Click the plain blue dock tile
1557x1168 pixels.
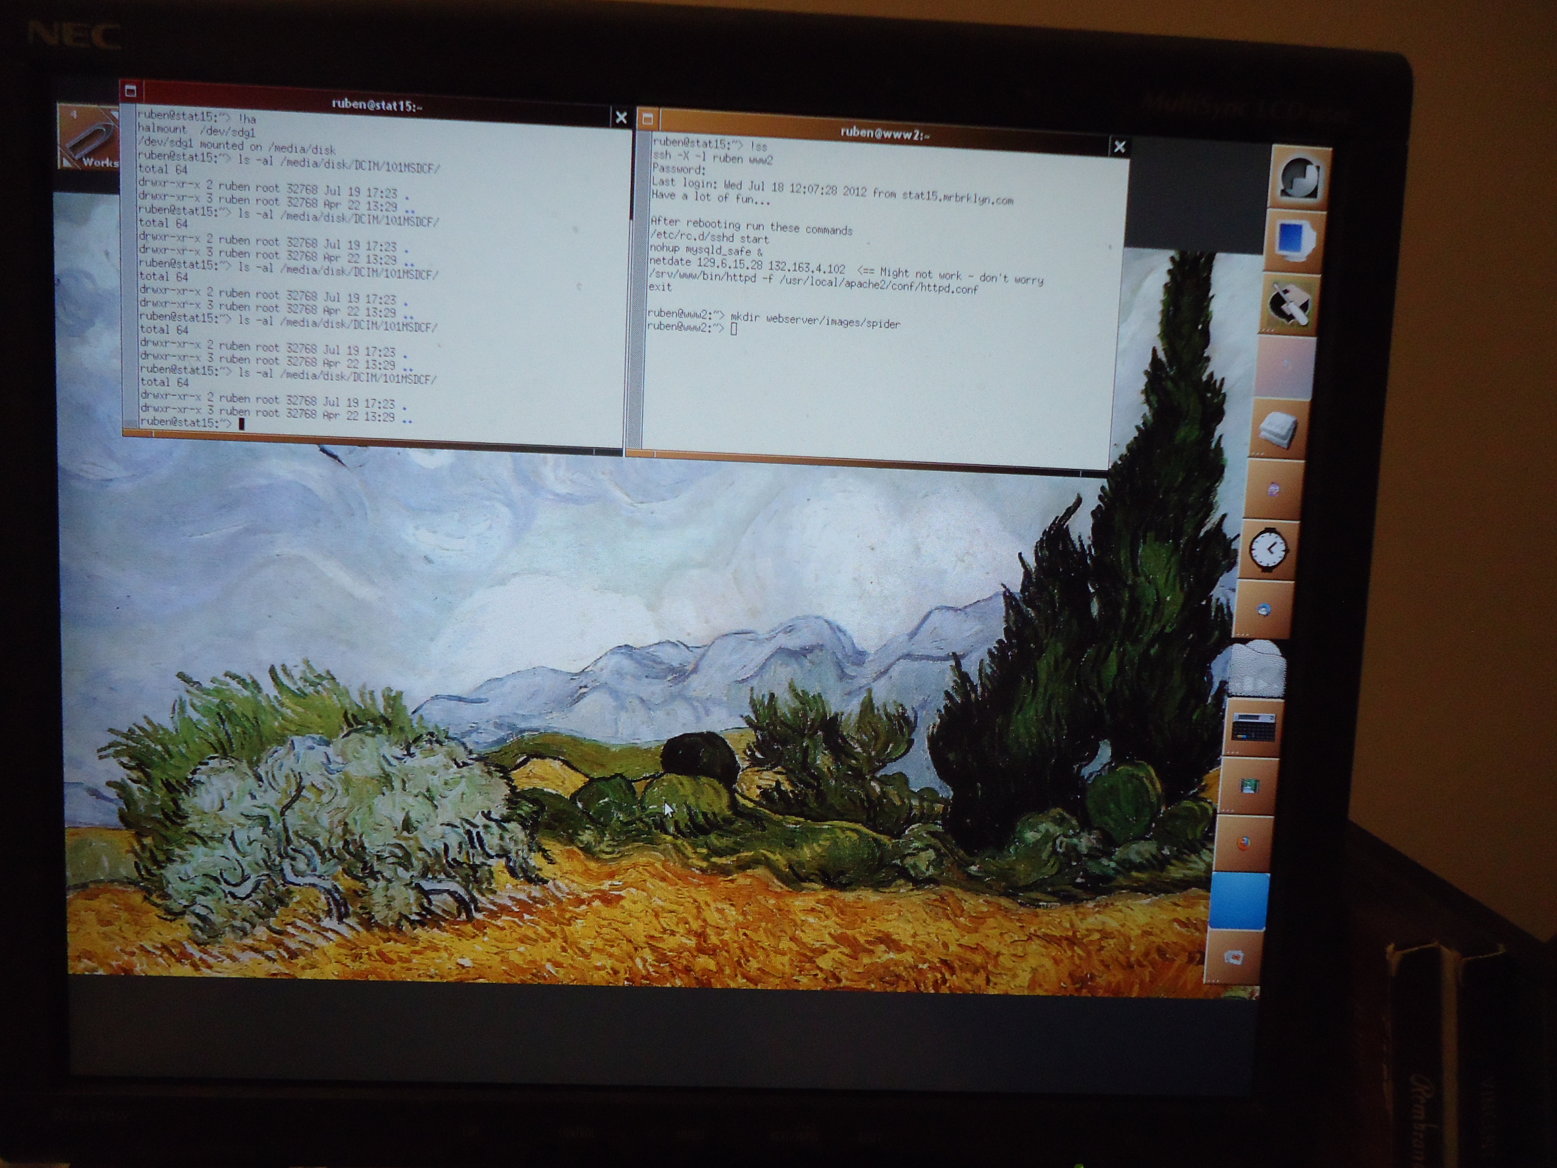click(x=1240, y=901)
